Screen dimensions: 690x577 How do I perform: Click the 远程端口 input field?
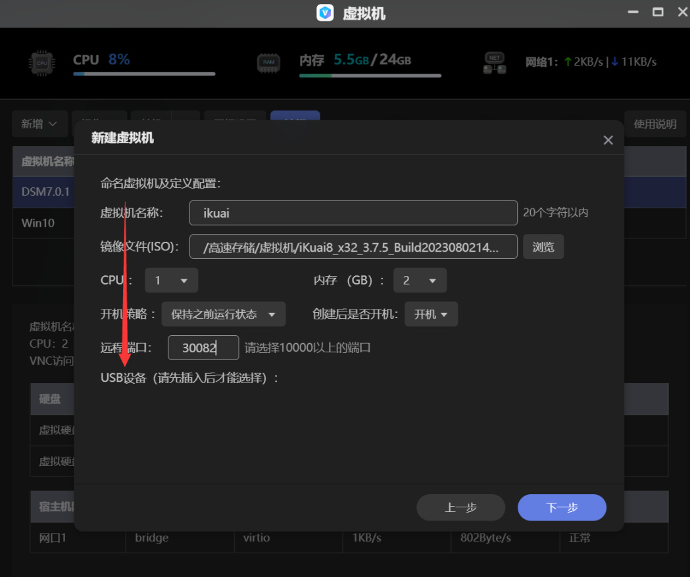pyautogui.click(x=203, y=348)
